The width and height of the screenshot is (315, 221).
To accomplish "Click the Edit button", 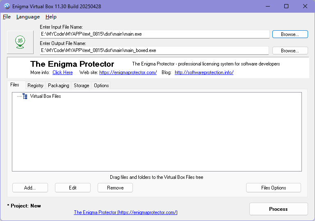I will [73, 188].
